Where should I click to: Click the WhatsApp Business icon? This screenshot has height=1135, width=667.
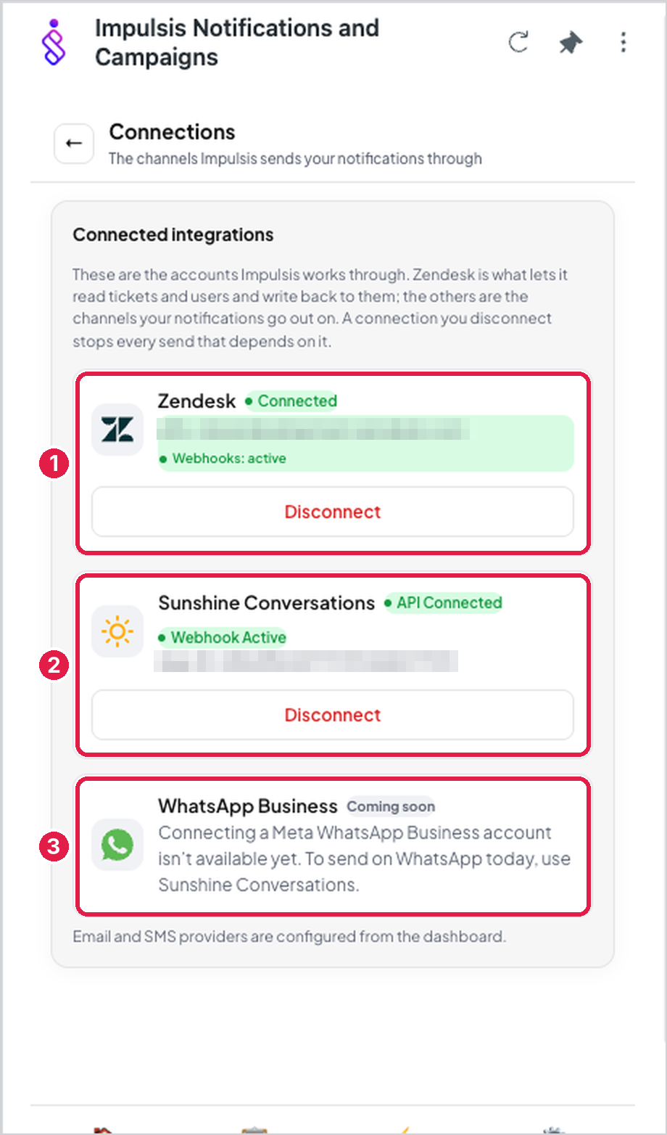coord(117,845)
